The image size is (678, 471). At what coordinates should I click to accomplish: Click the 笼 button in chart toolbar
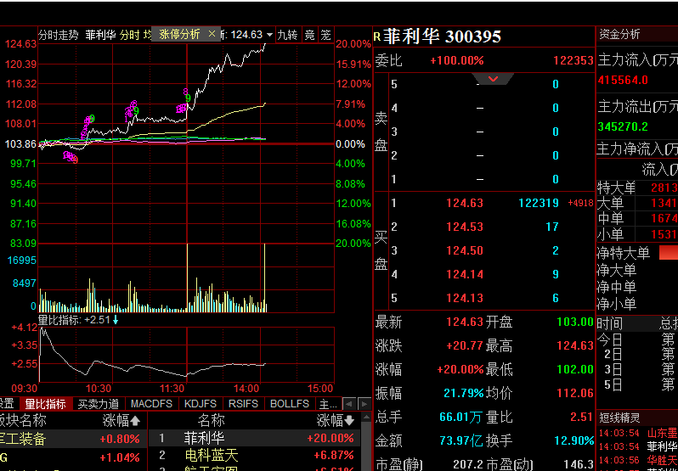(x=325, y=35)
